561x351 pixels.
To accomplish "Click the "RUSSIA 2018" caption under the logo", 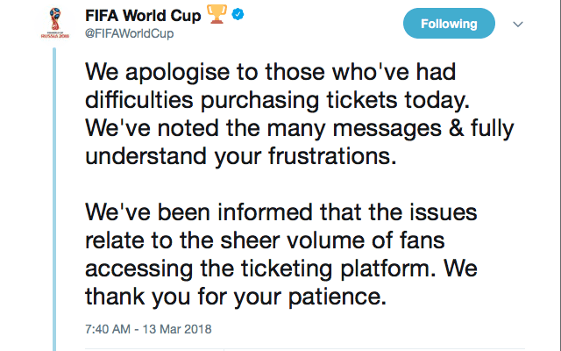I will tap(55, 36).
